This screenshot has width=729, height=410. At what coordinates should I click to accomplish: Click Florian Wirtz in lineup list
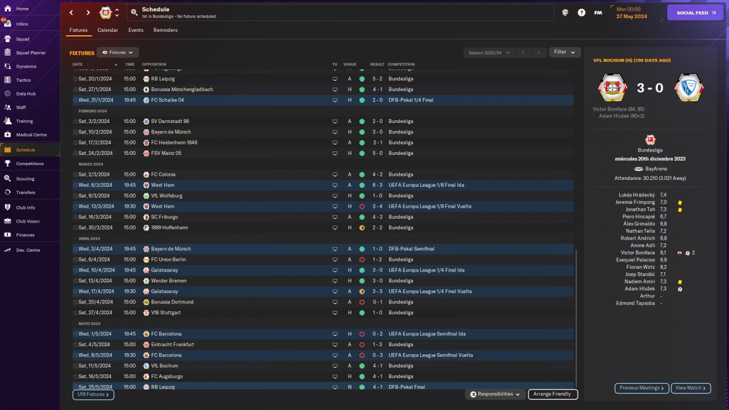point(640,267)
